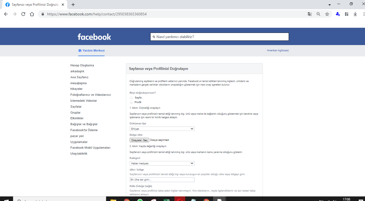
Task: Click the browser address bar URL
Action: point(97,14)
